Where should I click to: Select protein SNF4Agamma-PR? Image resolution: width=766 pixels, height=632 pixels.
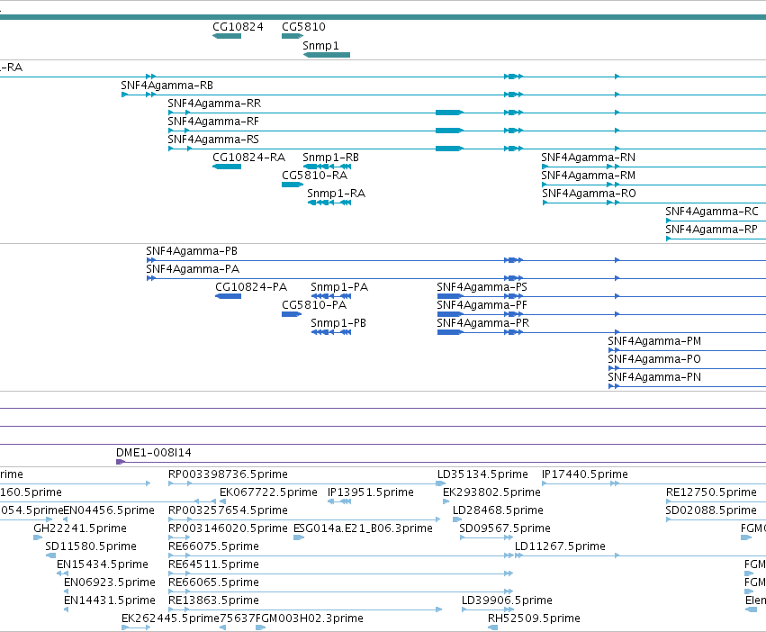click(x=482, y=323)
